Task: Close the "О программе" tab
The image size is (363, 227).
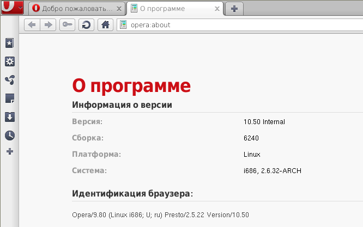Action: click(216, 9)
